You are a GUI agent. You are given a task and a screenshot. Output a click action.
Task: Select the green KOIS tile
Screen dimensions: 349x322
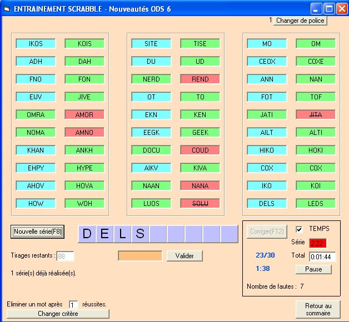84,44
